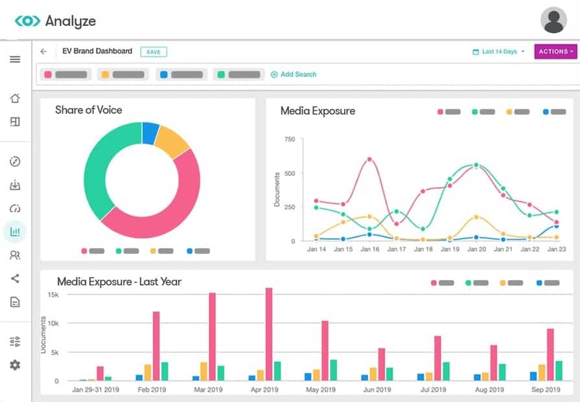This screenshot has width=580, height=402.
Task: Toggle the pink series in Media Exposure legend
Action: (x=449, y=112)
